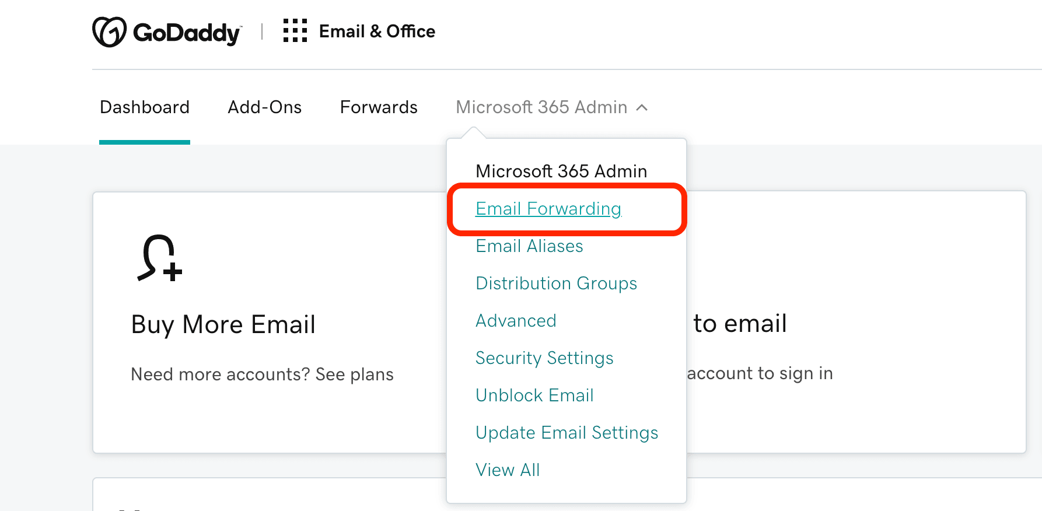Open the Add-Ons tab
Image resolution: width=1042 pixels, height=511 pixels.
click(x=265, y=107)
